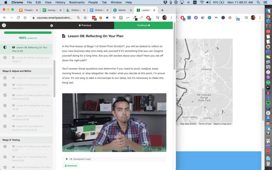Open Chrome menu in background window
This screenshot has width=272, height=170.
(260, 18)
